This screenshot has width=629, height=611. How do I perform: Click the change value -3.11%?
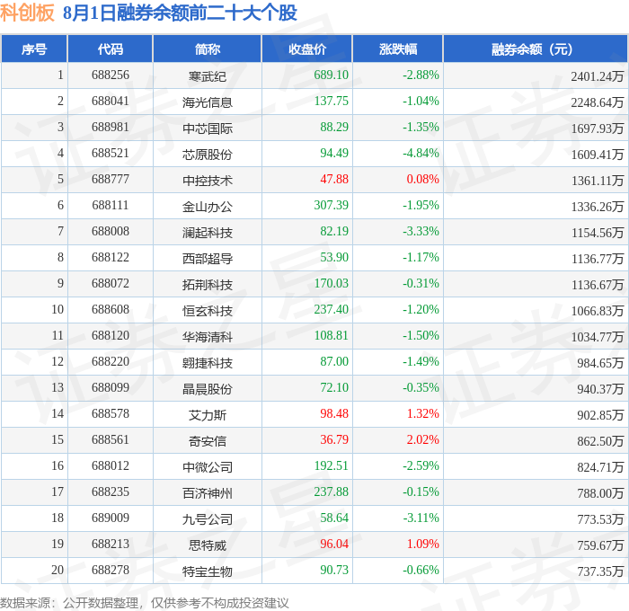(x=421, y=518)
